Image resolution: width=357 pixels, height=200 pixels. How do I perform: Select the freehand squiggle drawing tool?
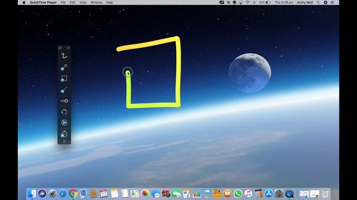click(64, 56)
